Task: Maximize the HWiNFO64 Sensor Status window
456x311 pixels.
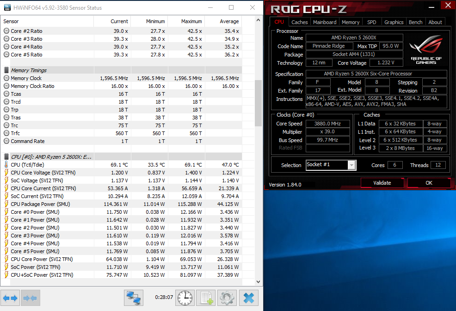Action: pos(231,7)
